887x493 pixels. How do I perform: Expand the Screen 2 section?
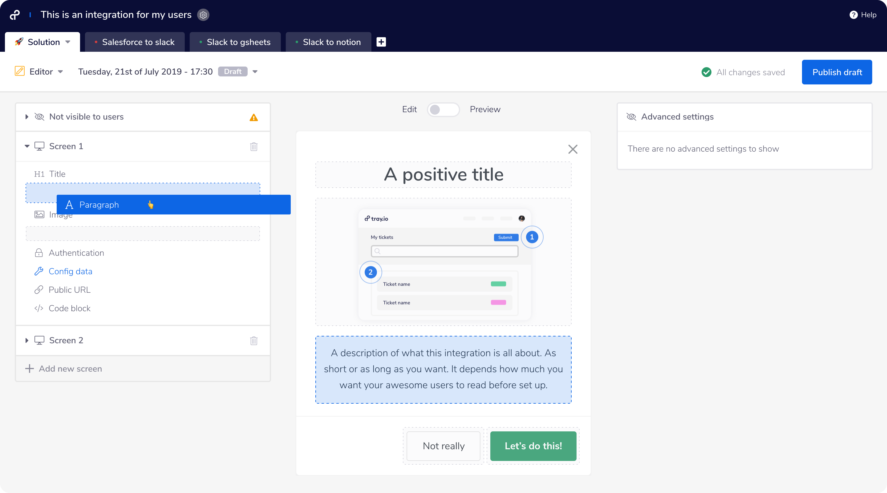(x=27, y=340)
